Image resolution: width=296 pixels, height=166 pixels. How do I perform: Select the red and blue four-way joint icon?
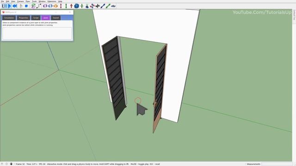click(92, 6)
